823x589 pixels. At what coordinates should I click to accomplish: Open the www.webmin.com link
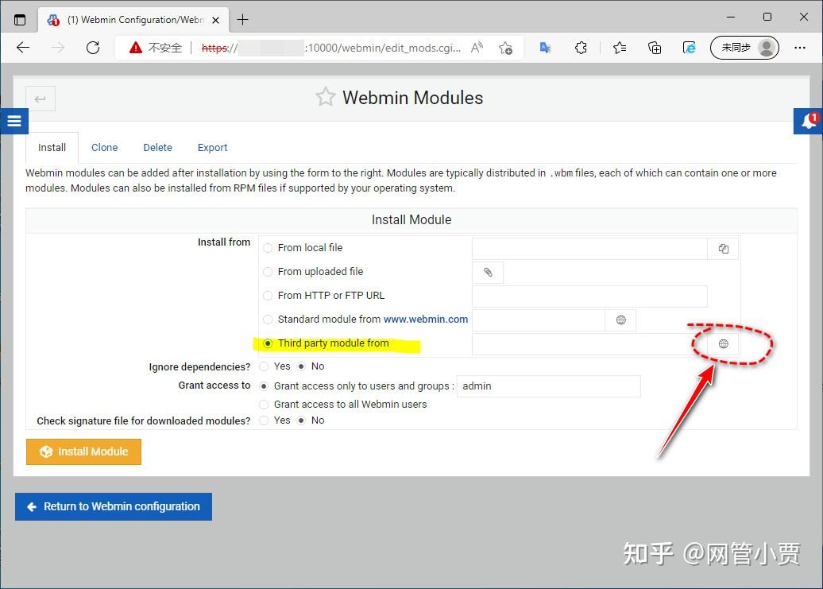coord(426,319)
